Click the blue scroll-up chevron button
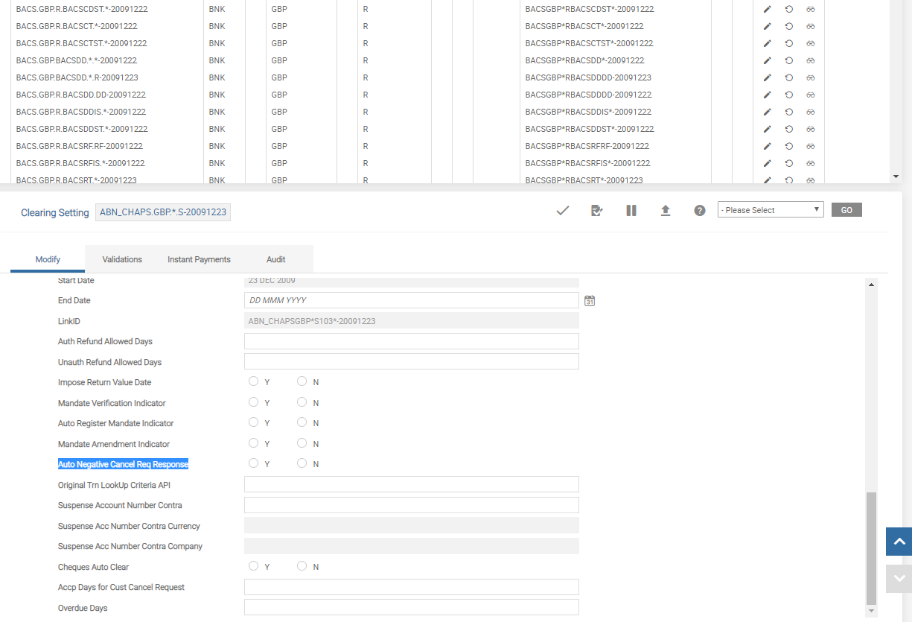 (x=899, y=542)
